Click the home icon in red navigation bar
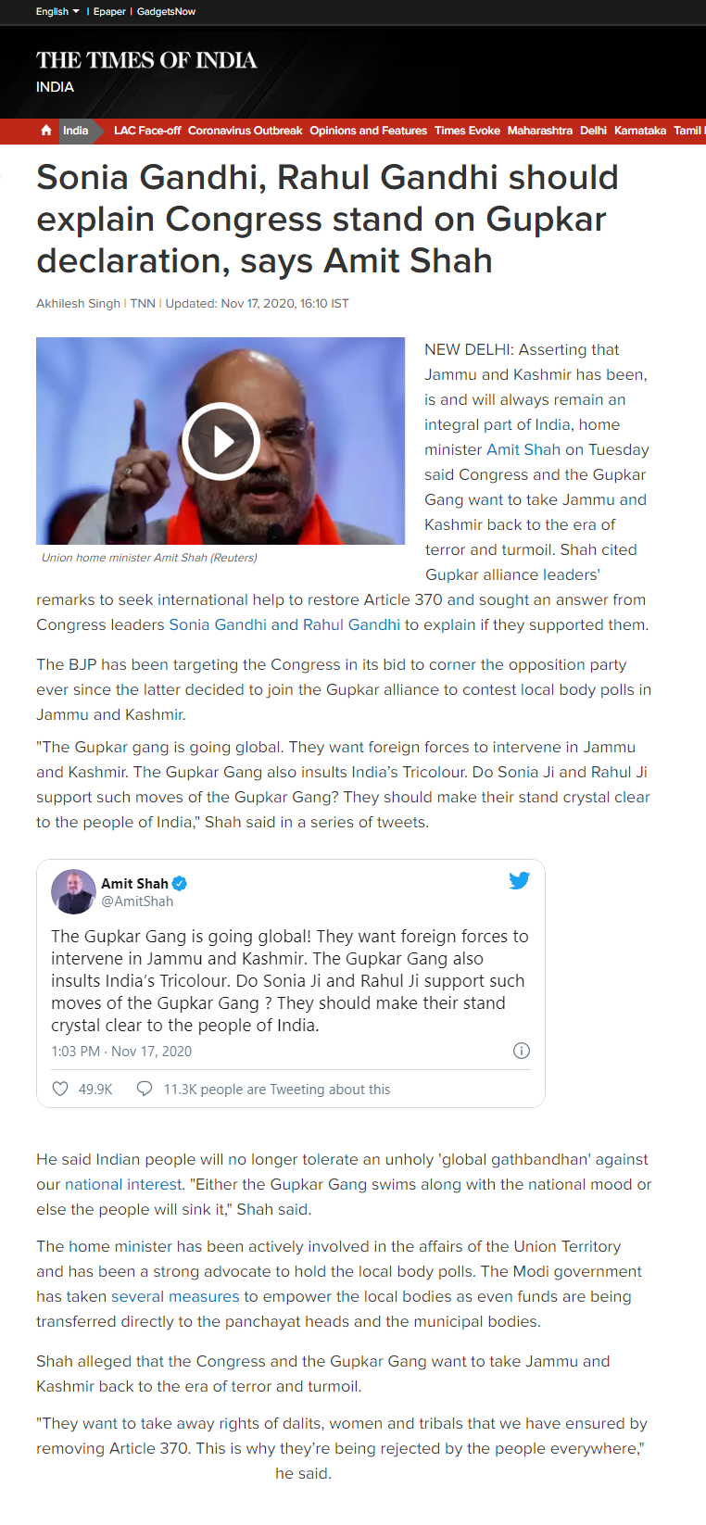This screenshot has height=1525, width=706. pos(46,131)
